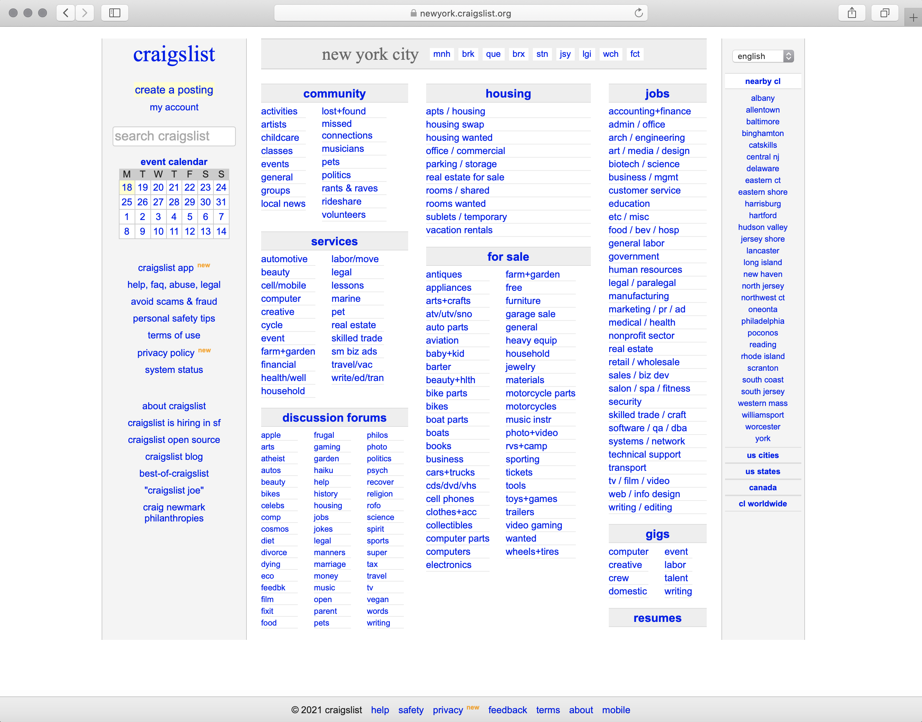Open the Share menu icon
The image size is (922, 722).
point(852,13)
